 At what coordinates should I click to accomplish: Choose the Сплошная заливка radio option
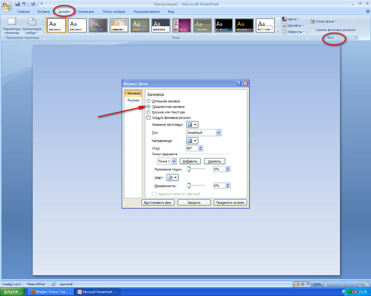tap(149, 101)
